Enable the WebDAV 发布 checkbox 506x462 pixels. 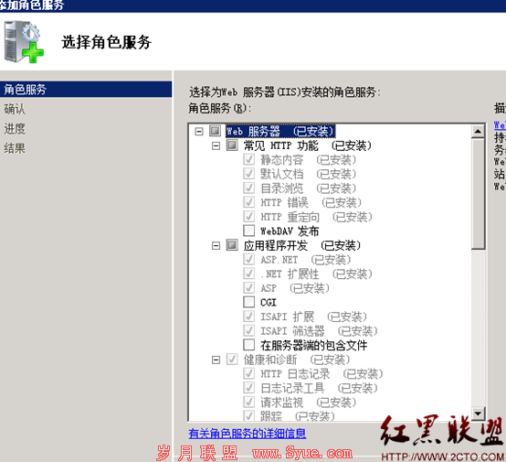(248, 231)
